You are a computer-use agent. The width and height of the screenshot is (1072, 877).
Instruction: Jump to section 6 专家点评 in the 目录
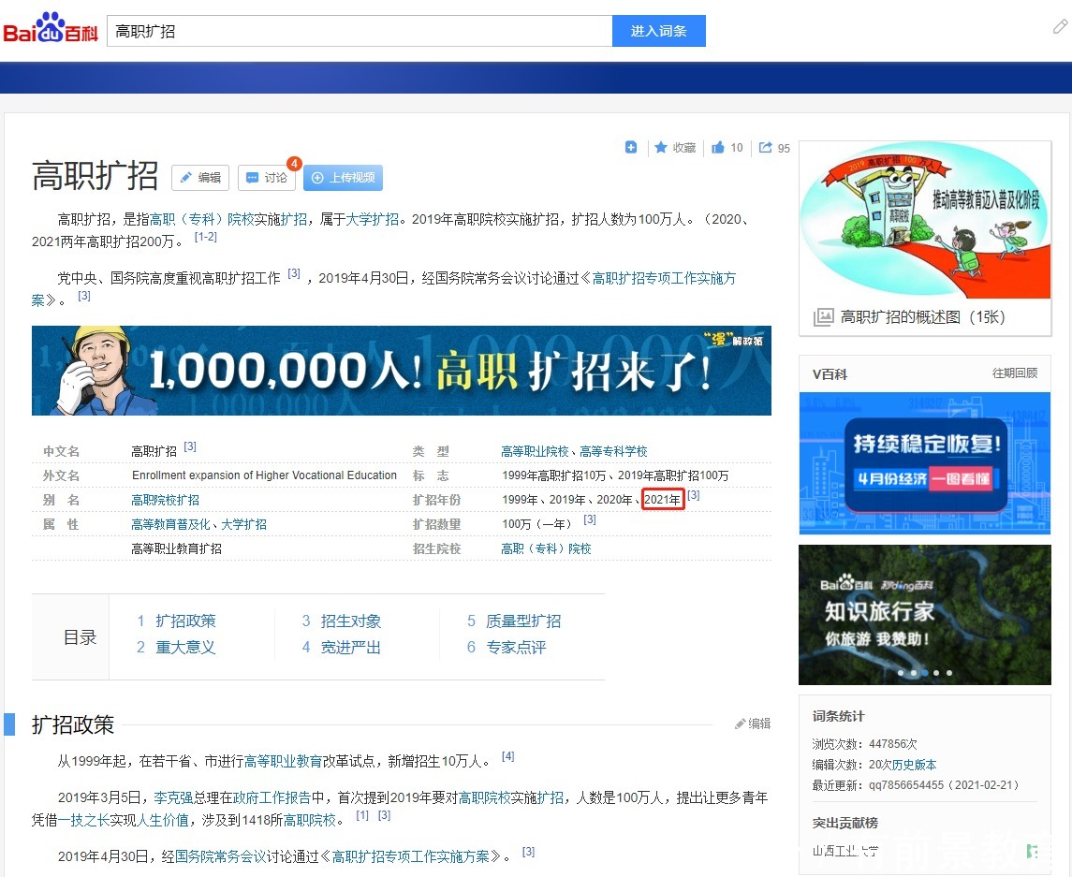pos(518,646)
